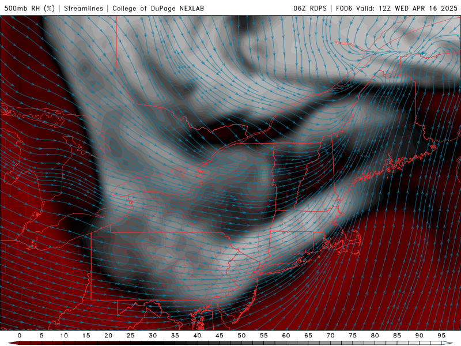Click the "75" color scale label
This screenshot has height=346, width=461.
pos(353,336)
